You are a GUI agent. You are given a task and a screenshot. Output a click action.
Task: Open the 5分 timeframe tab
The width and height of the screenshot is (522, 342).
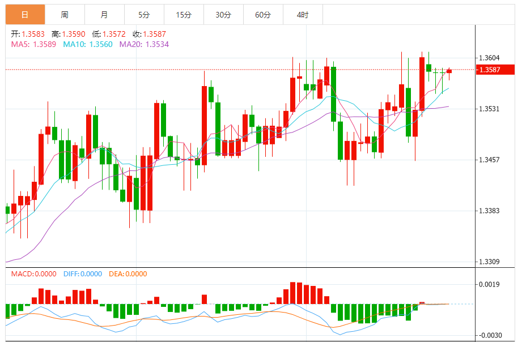[x=144, y=15]
